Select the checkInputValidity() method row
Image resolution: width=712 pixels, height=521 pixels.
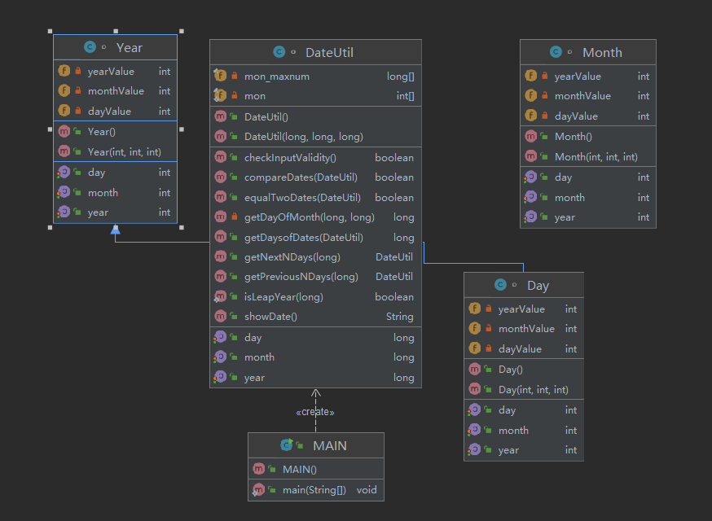pos(315,157)
